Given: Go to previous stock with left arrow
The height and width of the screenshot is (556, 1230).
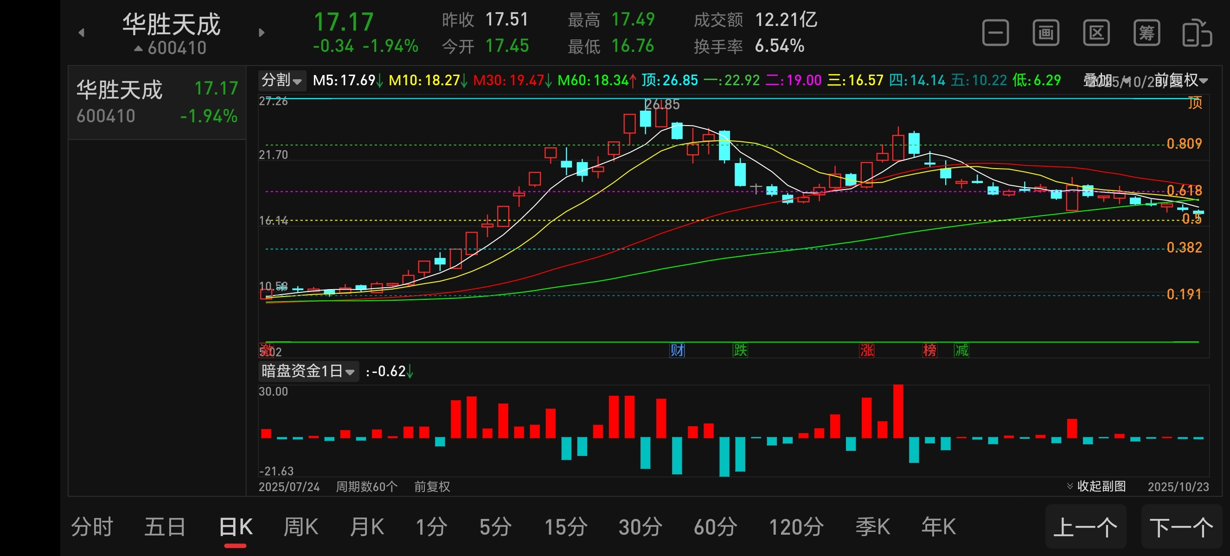Looking at the screenshot, I should tap(82, 33).
